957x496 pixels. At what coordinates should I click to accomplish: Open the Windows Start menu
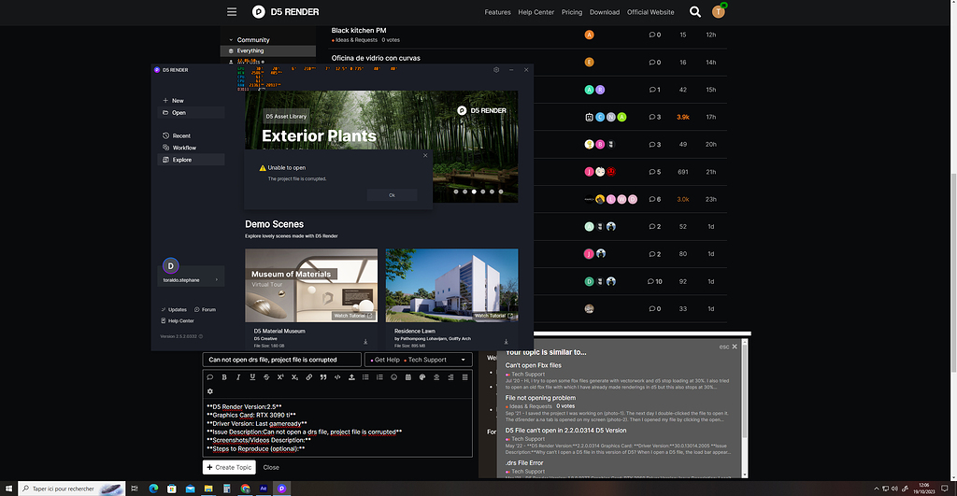[8, 489]
